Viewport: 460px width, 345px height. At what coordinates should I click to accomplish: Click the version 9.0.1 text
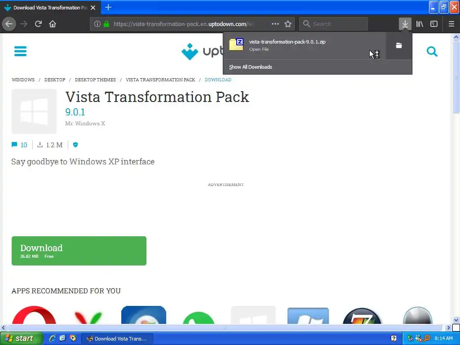(75, 112)
